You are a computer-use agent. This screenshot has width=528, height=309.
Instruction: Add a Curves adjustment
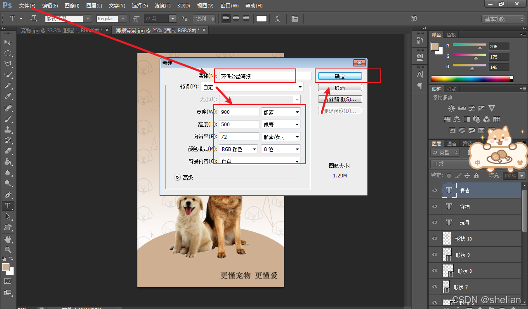pos(471,109)
